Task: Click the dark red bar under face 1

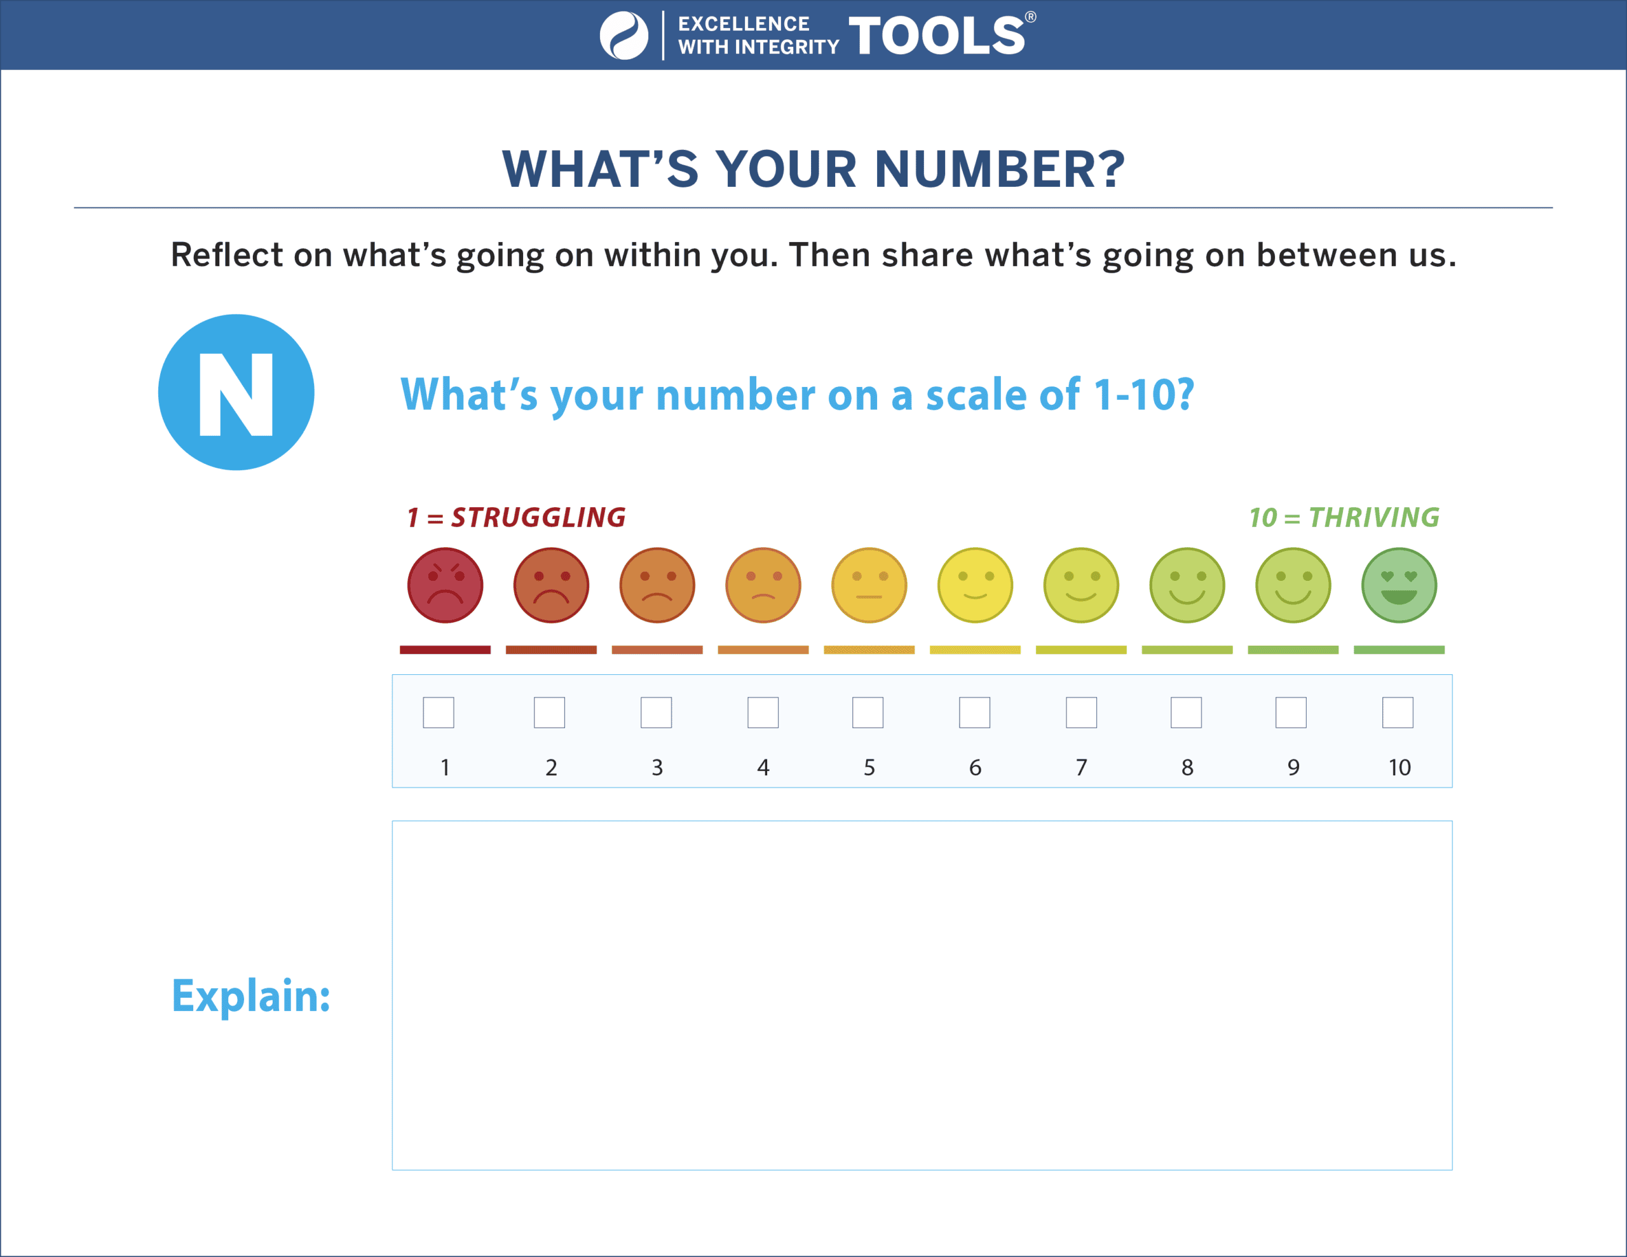Action: 445,649
